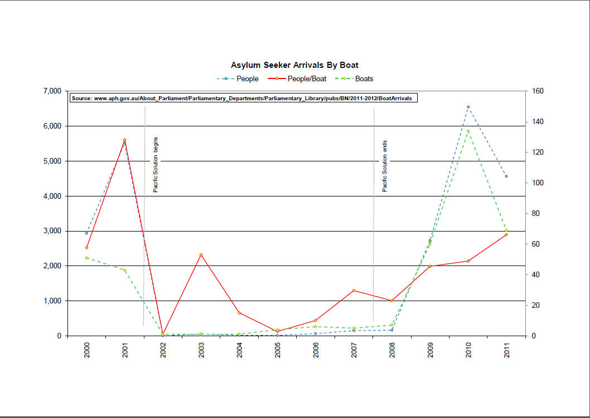This screenshot has width=590, height=418.
Task: Select the chart title text
Action: point(295,65)
